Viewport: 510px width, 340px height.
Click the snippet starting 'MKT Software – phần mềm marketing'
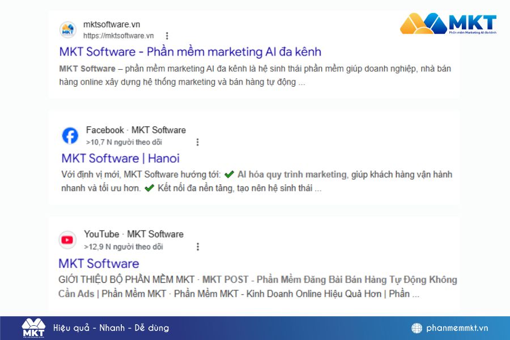point(255,75)
